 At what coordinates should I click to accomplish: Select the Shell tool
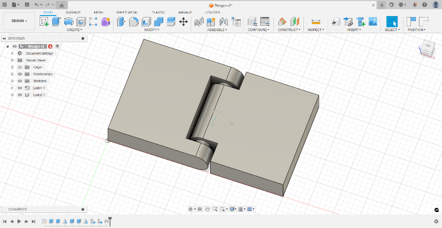(x=146, y=22)
